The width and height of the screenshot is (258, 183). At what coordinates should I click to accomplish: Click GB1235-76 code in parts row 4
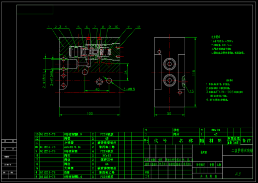click(48, 172)
